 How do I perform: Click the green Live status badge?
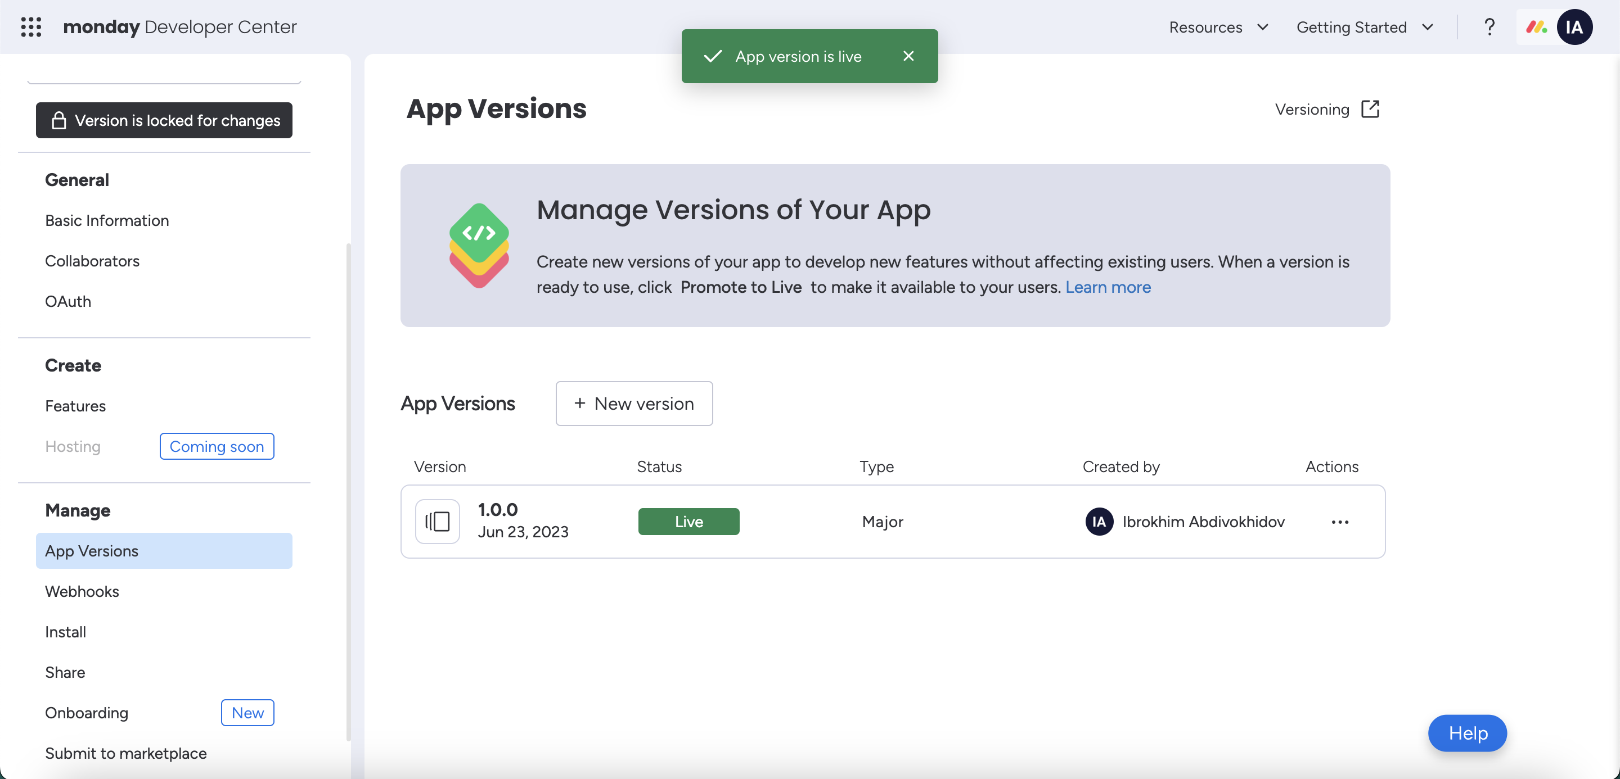coord(688,522)
